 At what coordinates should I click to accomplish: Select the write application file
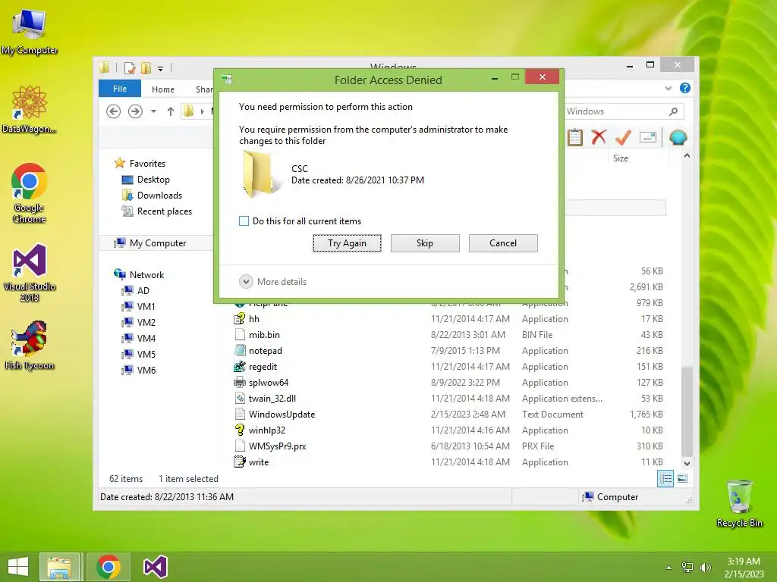click(x=448, y=462)
